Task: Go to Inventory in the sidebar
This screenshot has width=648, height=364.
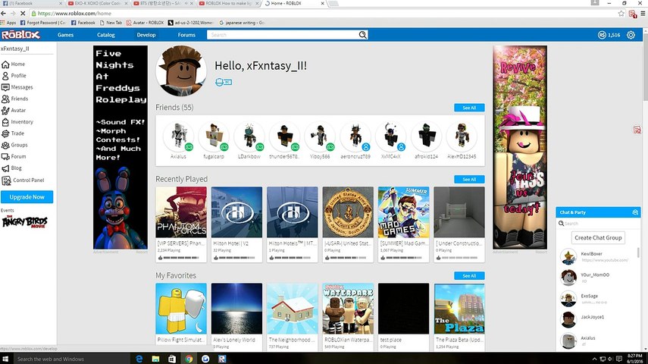Action: coord(17,122)
